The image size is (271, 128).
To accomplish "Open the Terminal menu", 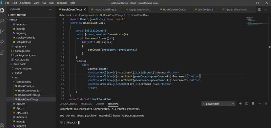I will [x=62, y=3].
